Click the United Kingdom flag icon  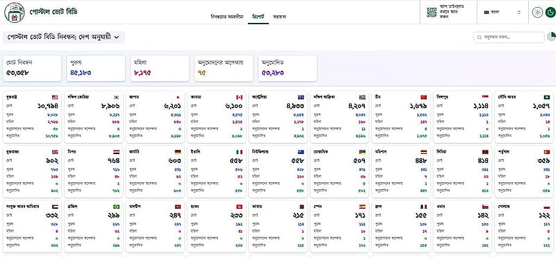click(55, 152)
